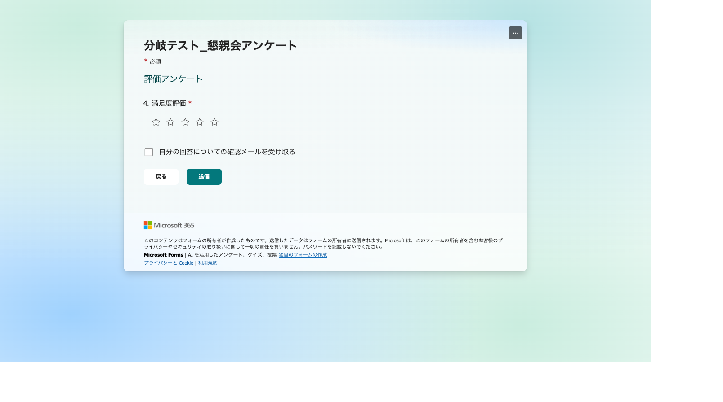Enable the confirmation email receipt checkbox
Viewport: 723px width, 402px height.
[149, 152]
